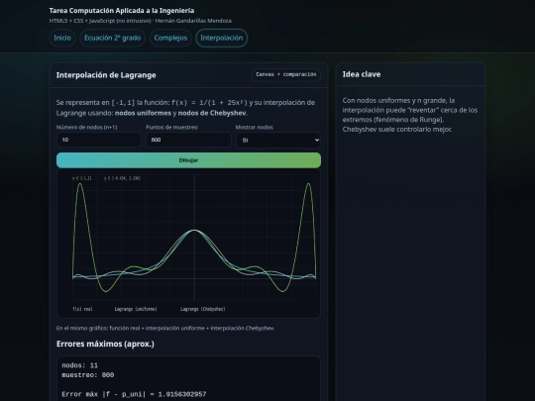This screenshot has height=401, width=535.
Task: Click the Lagrange (Chebyshev) legend label
Action: tap(203, 309)
